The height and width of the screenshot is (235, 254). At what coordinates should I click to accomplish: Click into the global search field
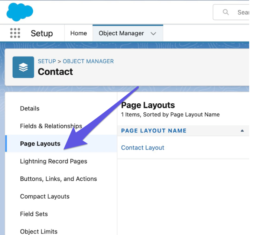click(x=242, y=12)
